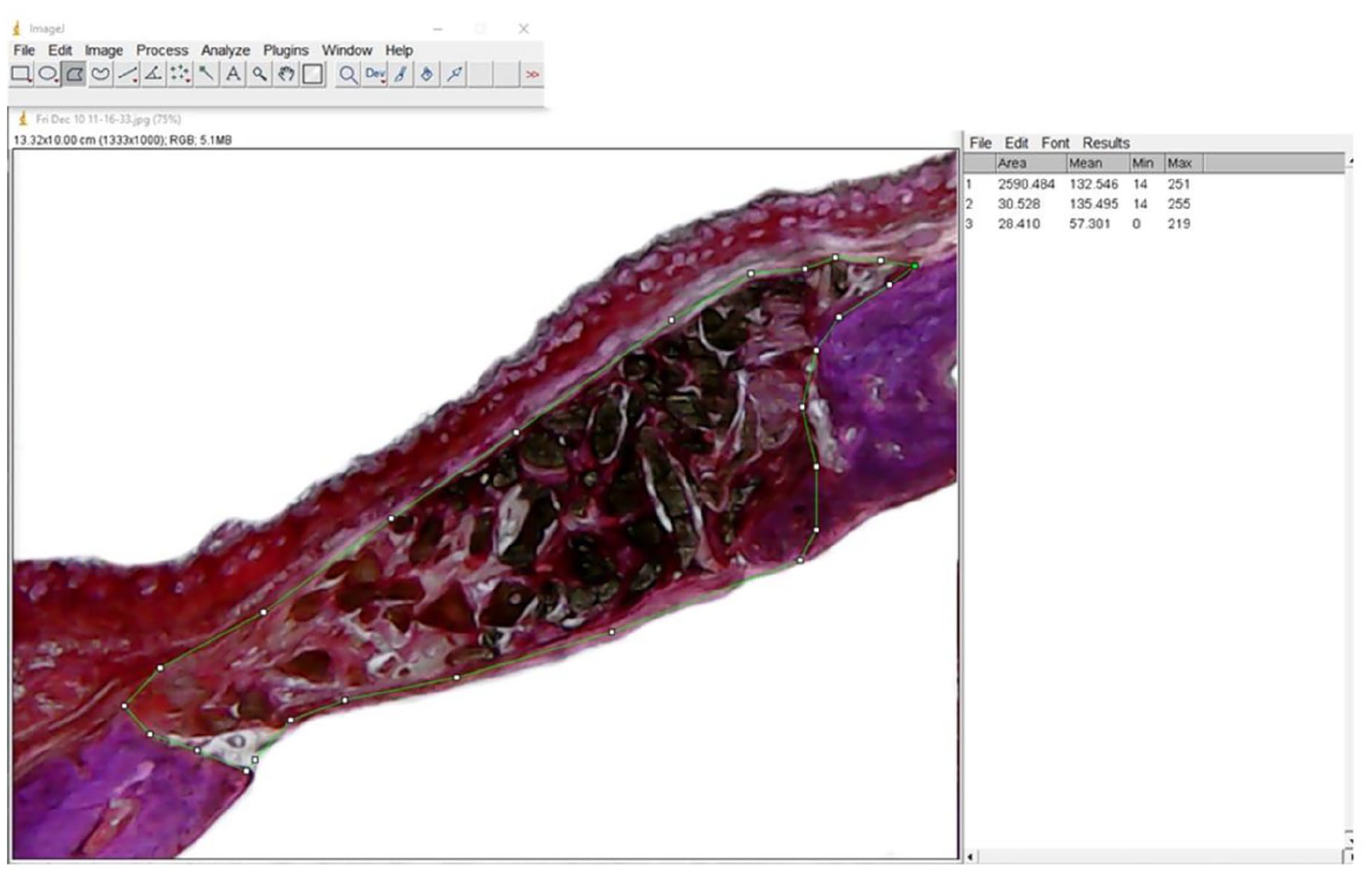Select the Oval selection tool
1368x873 pixels.
tap(48, 74)
